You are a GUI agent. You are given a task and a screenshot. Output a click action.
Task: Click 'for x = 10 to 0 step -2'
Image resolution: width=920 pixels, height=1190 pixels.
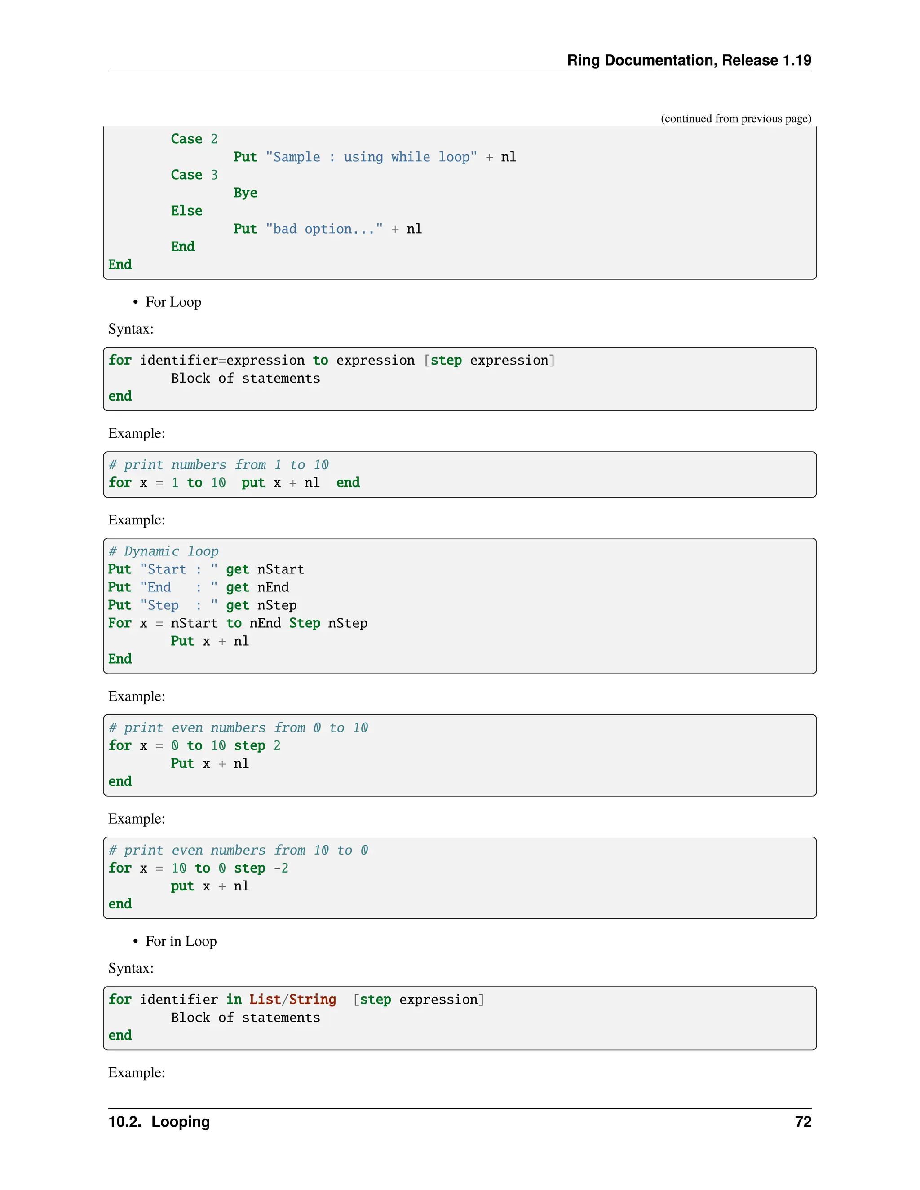(199, 868)
